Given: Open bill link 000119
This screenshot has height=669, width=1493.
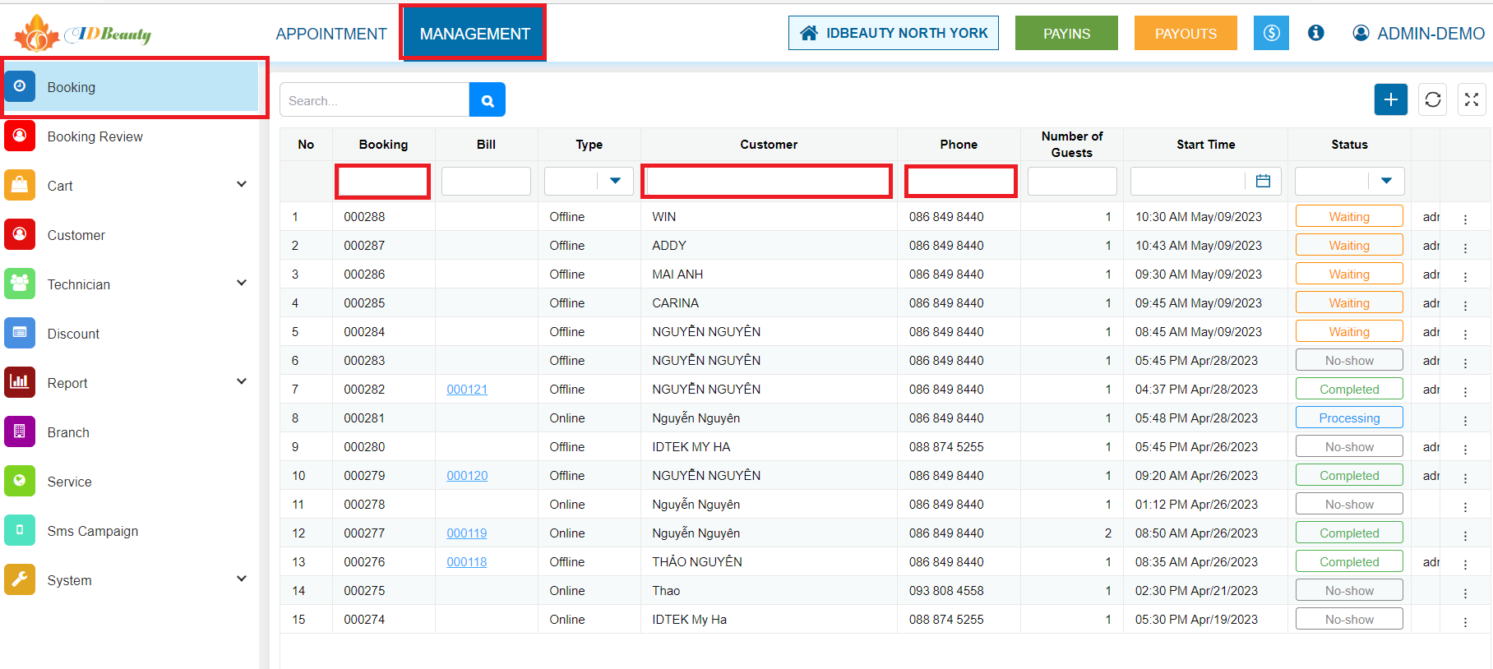Looking at the screenshot, I should 467,533.
